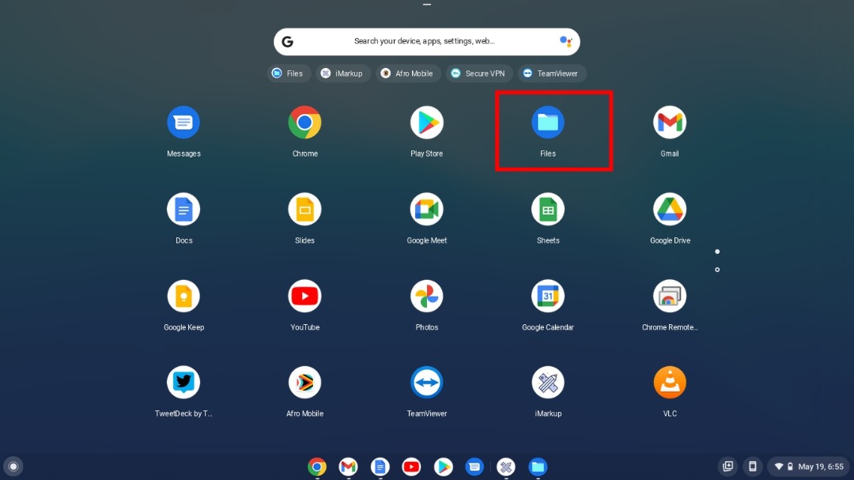Go to the second launcher page dot
The width and height of the screenshot is (854, 480).
717,270
